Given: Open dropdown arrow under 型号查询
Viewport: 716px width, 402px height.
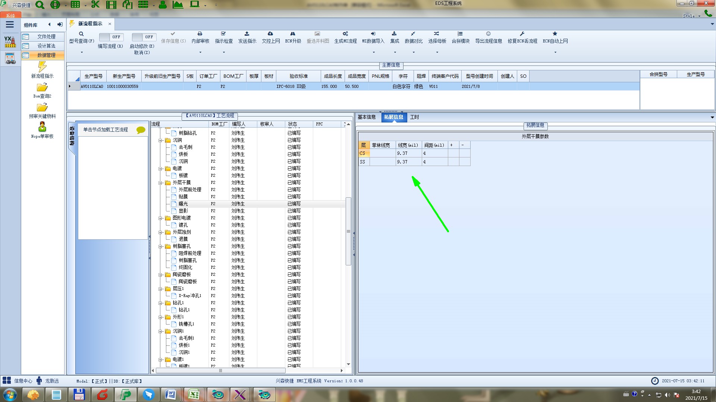Looking at the screenshot, I should coord(82,52).
